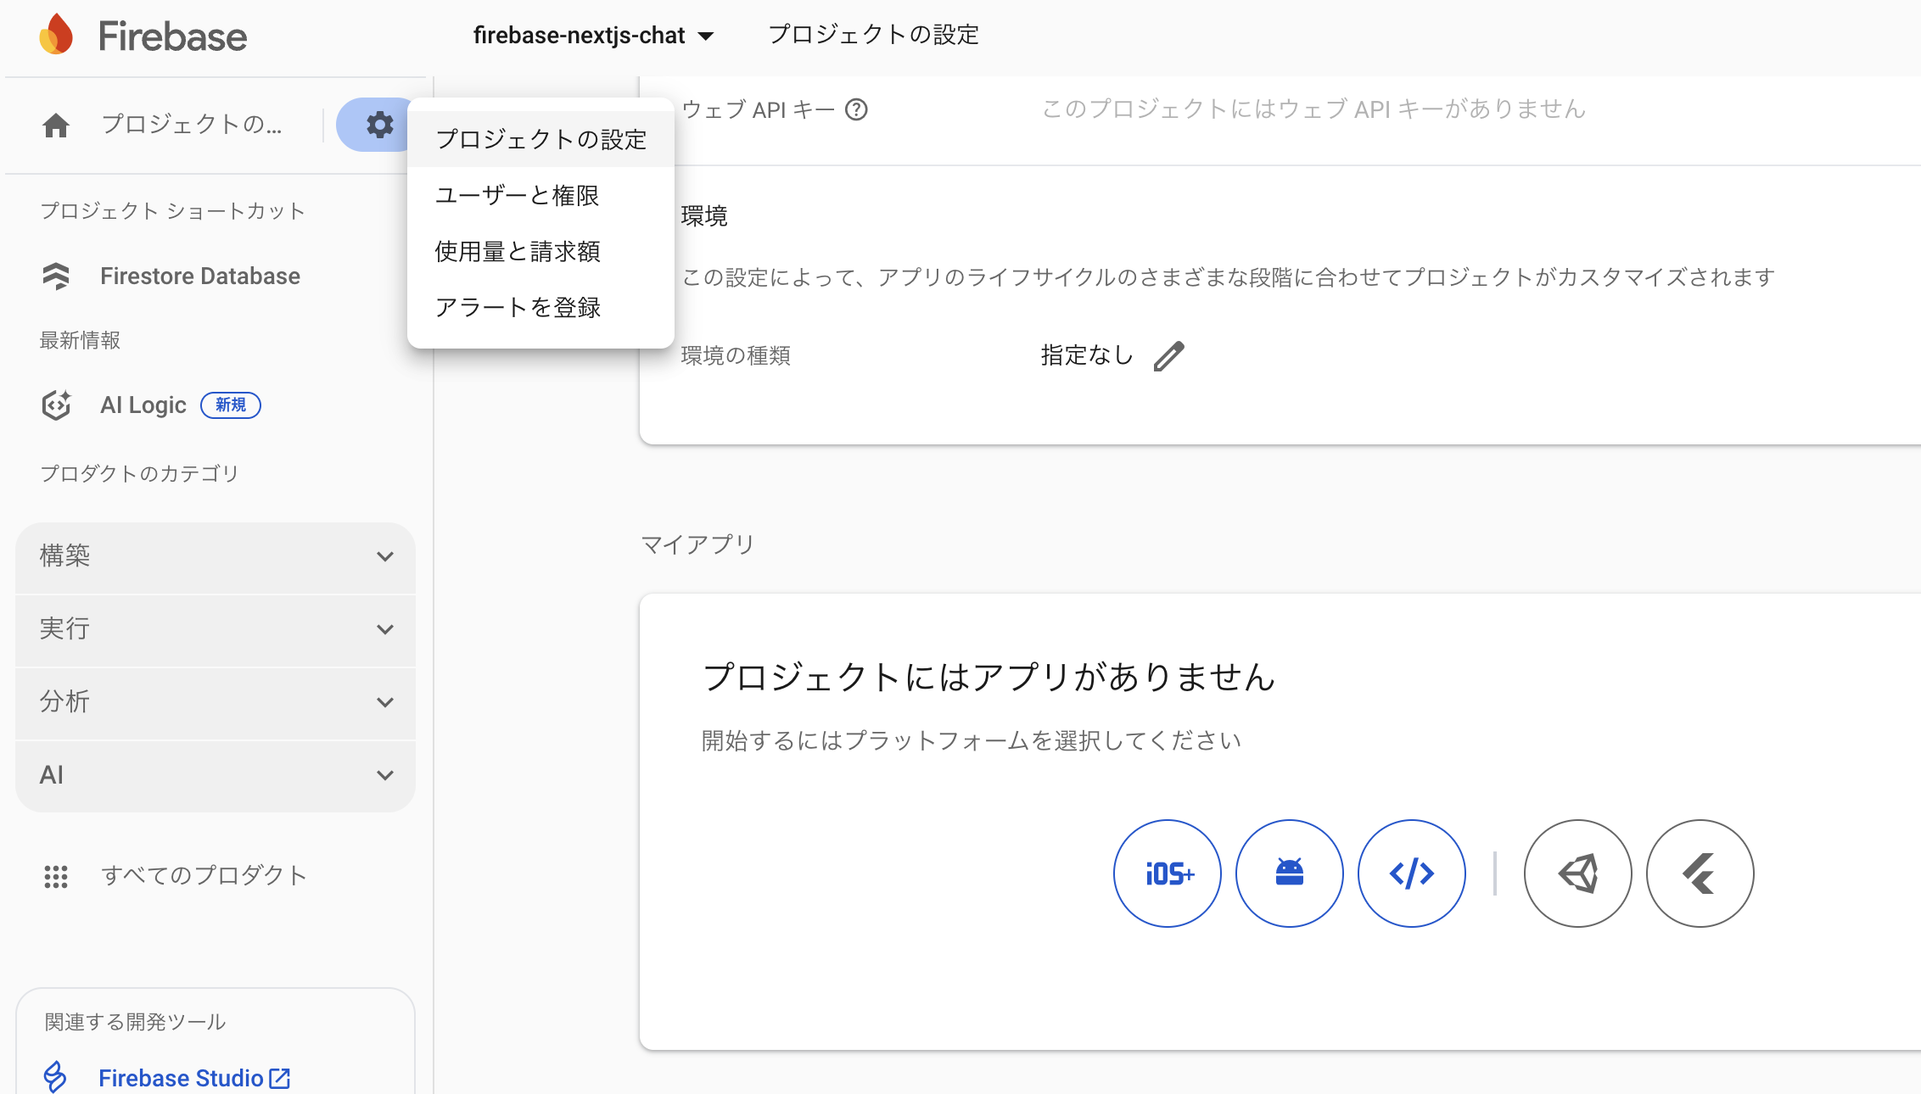Expand the 分析 category
Image resolution: width=1921 pixels, height=1094 pixels.
point(216,703)
